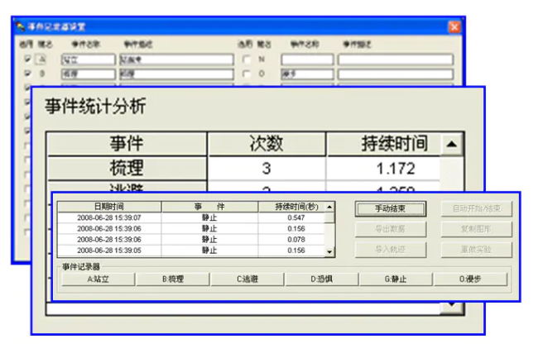Record event with O:漫步 button
Screen dimensions: 548x358
(x=470, y=279)
